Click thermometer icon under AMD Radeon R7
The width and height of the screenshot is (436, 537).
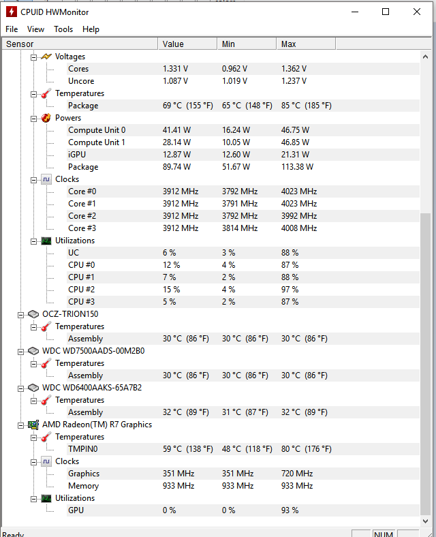(x=46, y=437)
